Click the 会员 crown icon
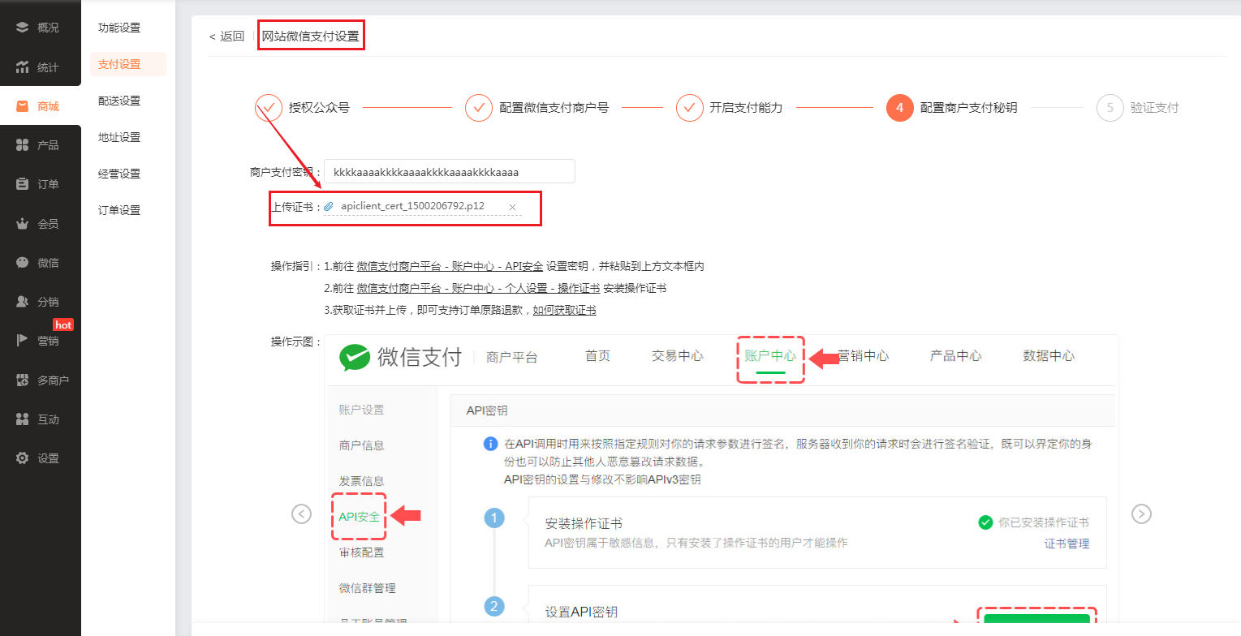The image size is (1241, 636). point(23,224)
